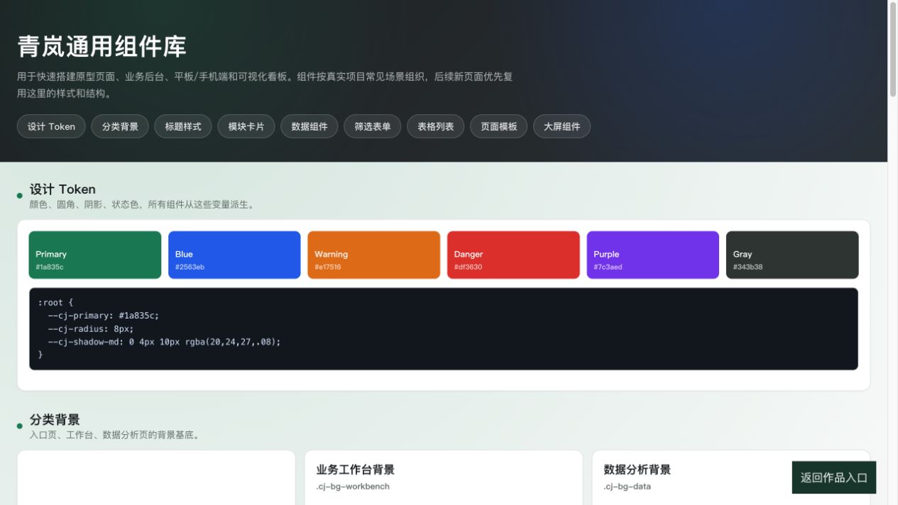
Task: Open the 数据组件 nav pill
Action: (310, 126)
